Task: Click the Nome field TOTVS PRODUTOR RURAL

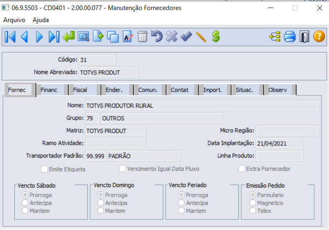Action: point(202,106)
